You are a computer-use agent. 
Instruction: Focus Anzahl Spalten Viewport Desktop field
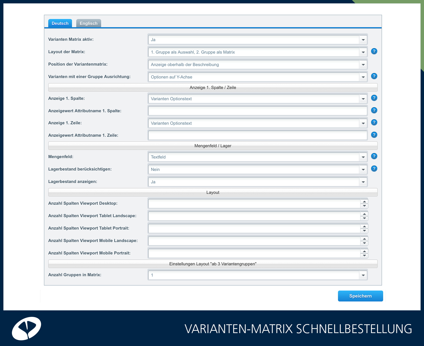tap(254, 203)
